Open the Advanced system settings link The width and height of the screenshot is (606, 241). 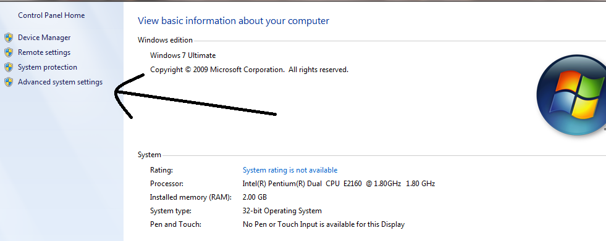click(x=61, y=82)
